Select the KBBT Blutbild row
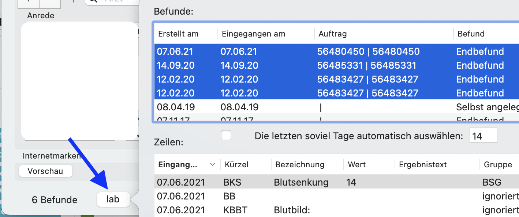This screenshot has height=217, width=519. tap(293, 210)
